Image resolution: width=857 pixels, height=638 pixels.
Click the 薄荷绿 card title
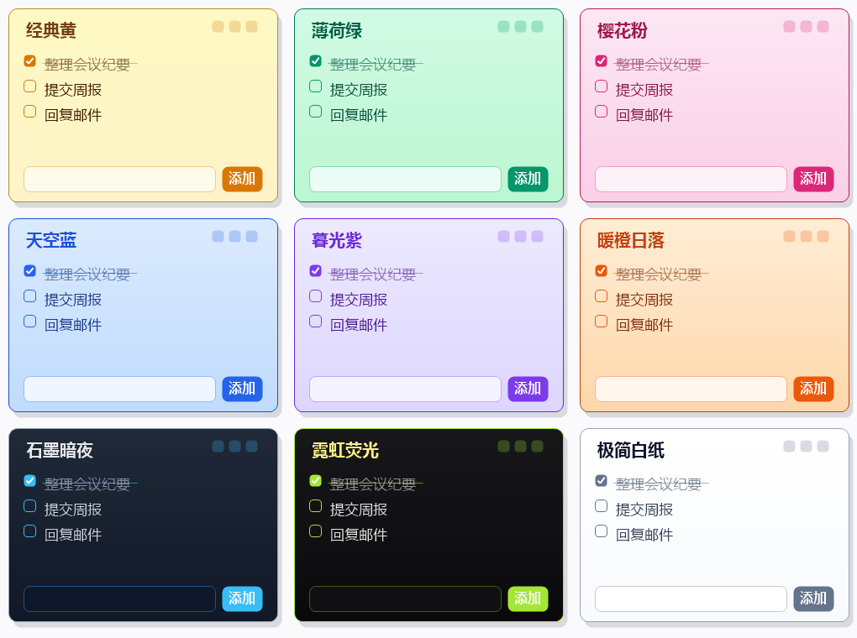click(337, 30)
